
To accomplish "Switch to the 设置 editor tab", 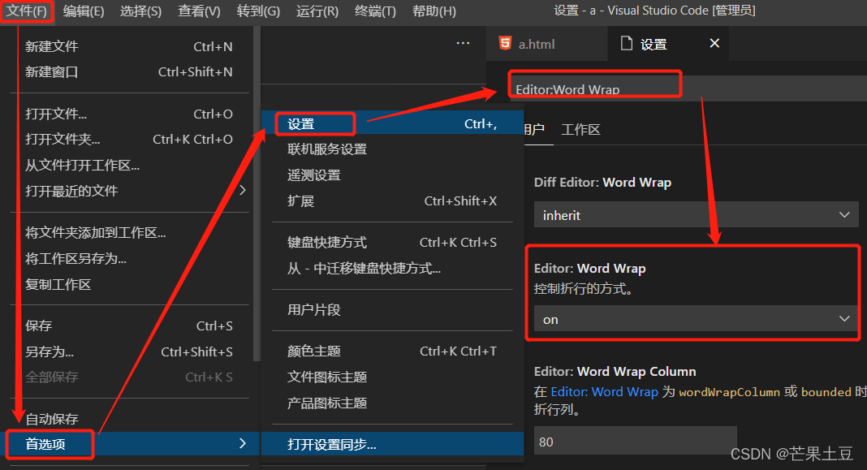I will (667, 44).
